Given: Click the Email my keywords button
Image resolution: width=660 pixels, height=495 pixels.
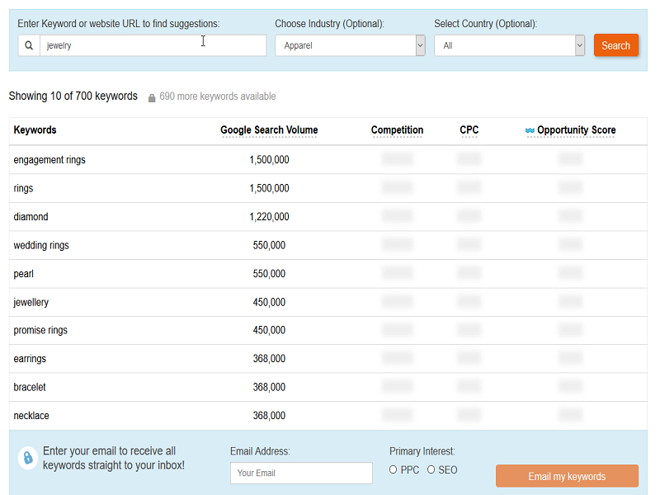Looking at the screenshot, I should tap(567, 476).
